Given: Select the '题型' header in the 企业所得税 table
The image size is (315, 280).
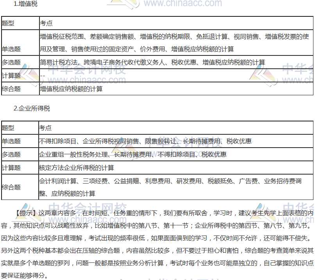Looking at the screenshot, I should tap(8, 128).
